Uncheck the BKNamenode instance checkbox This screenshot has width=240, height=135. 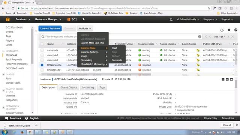(42, 65)
